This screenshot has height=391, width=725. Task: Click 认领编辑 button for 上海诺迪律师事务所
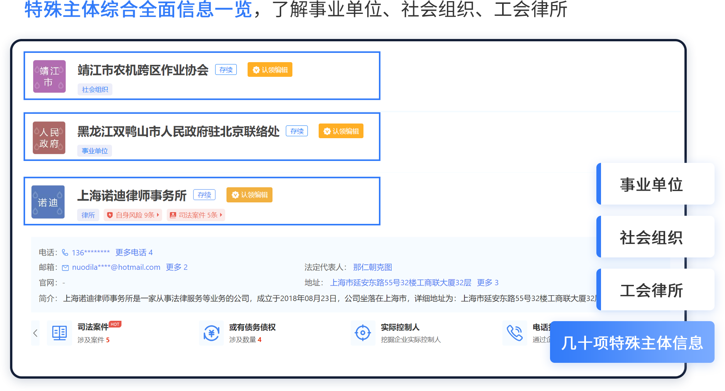[x=250, y=195]
